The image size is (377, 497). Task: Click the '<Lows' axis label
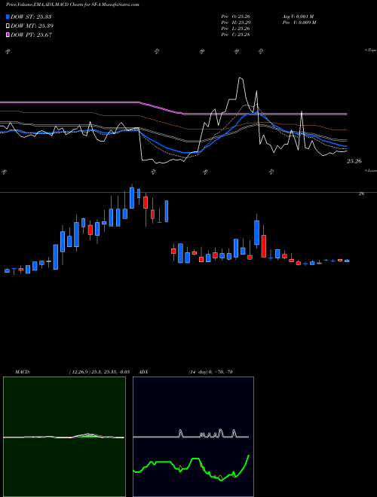pyautogui.click(x=371, y=170)
